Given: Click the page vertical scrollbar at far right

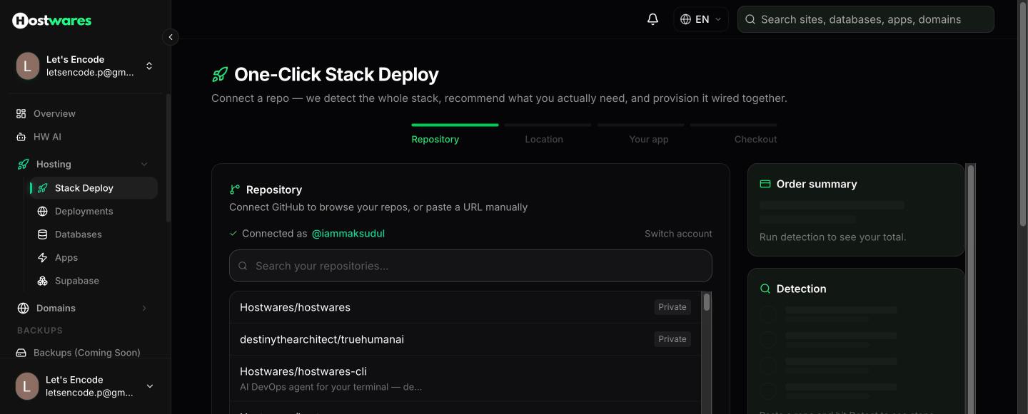Looking at the screenshot, I should pos(1023,114).
